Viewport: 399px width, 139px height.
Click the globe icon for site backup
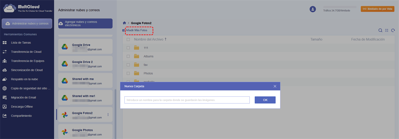(5, 88)
